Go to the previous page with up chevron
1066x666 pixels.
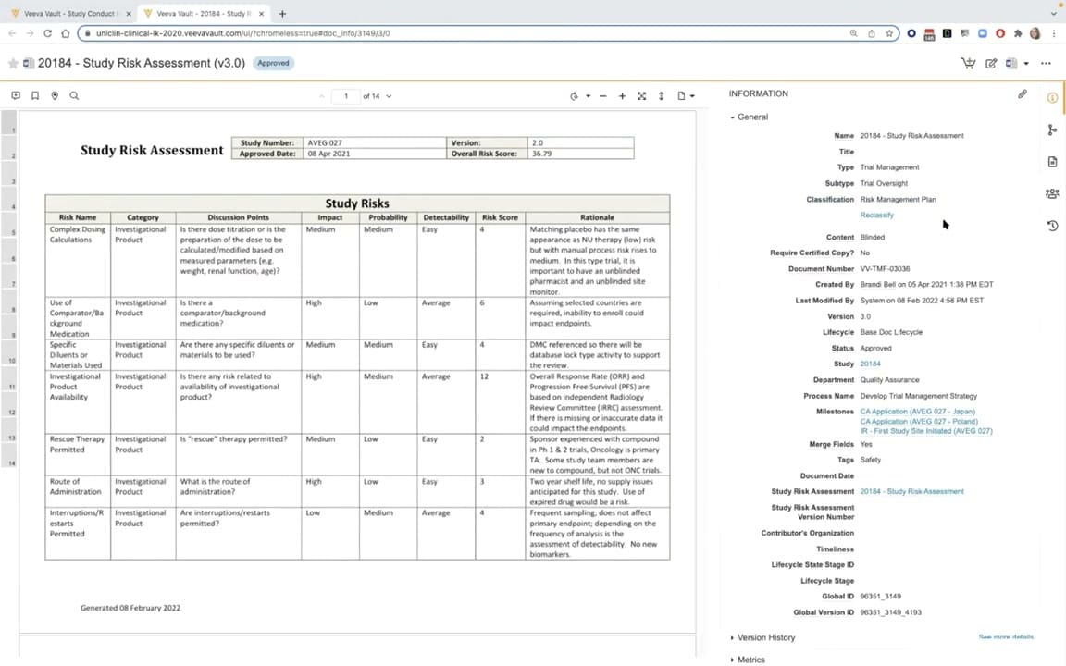[x=322, y=96]
